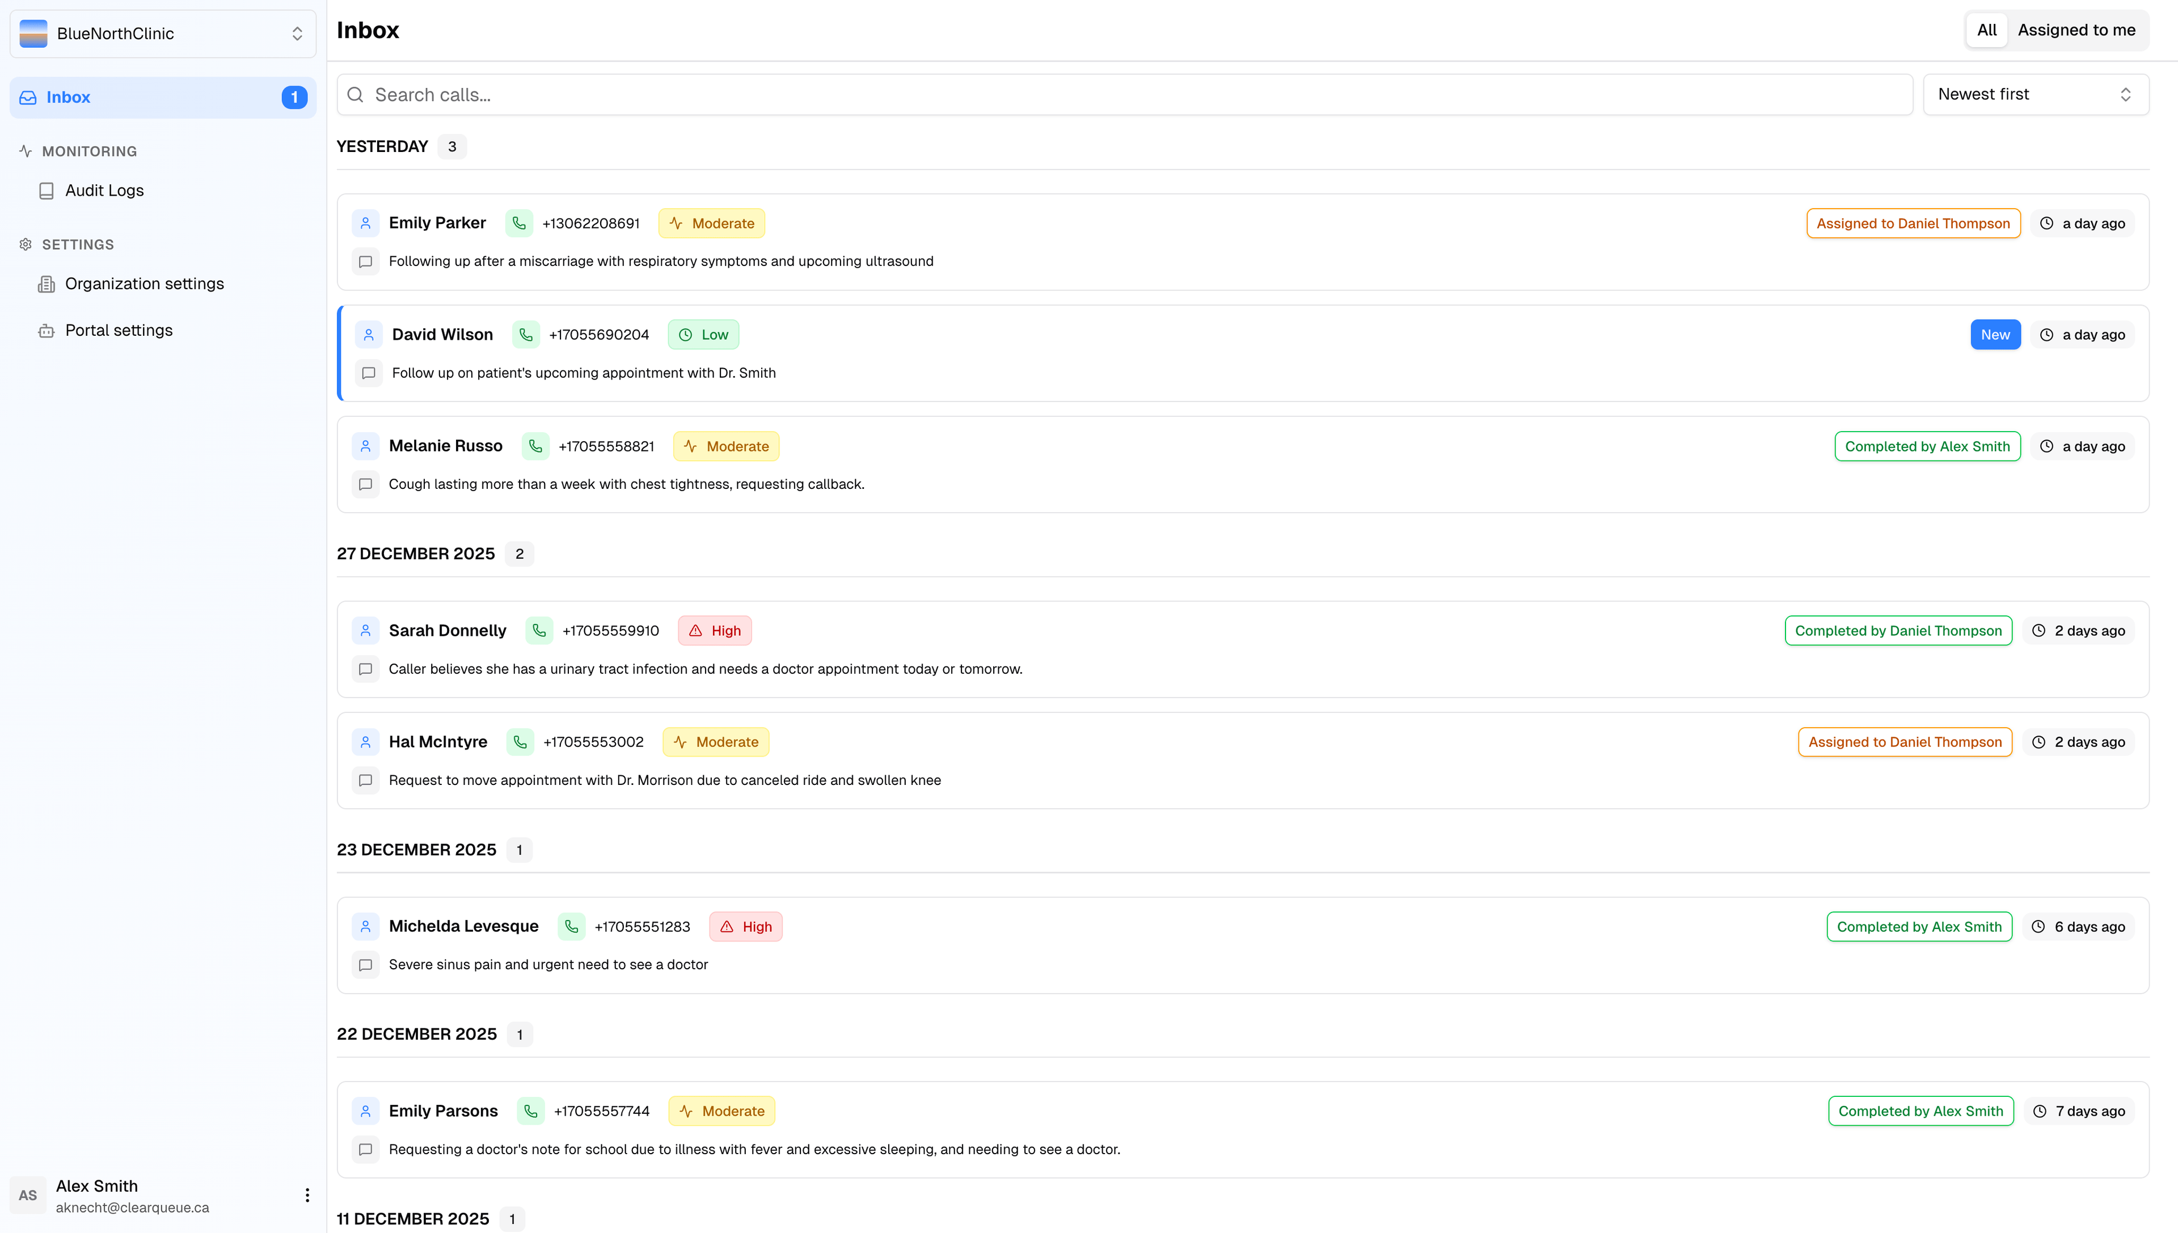Click the High severity warning icon on Michelda Levesque
The height and width of the screenshot is (1233, 2178).
click(726, 926)
